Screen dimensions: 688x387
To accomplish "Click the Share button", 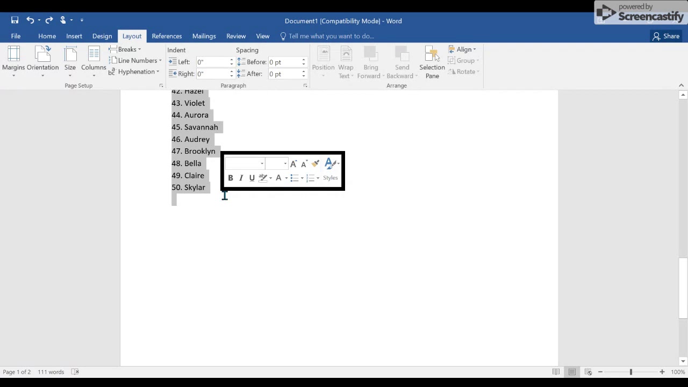I will (x=665, y=36).
